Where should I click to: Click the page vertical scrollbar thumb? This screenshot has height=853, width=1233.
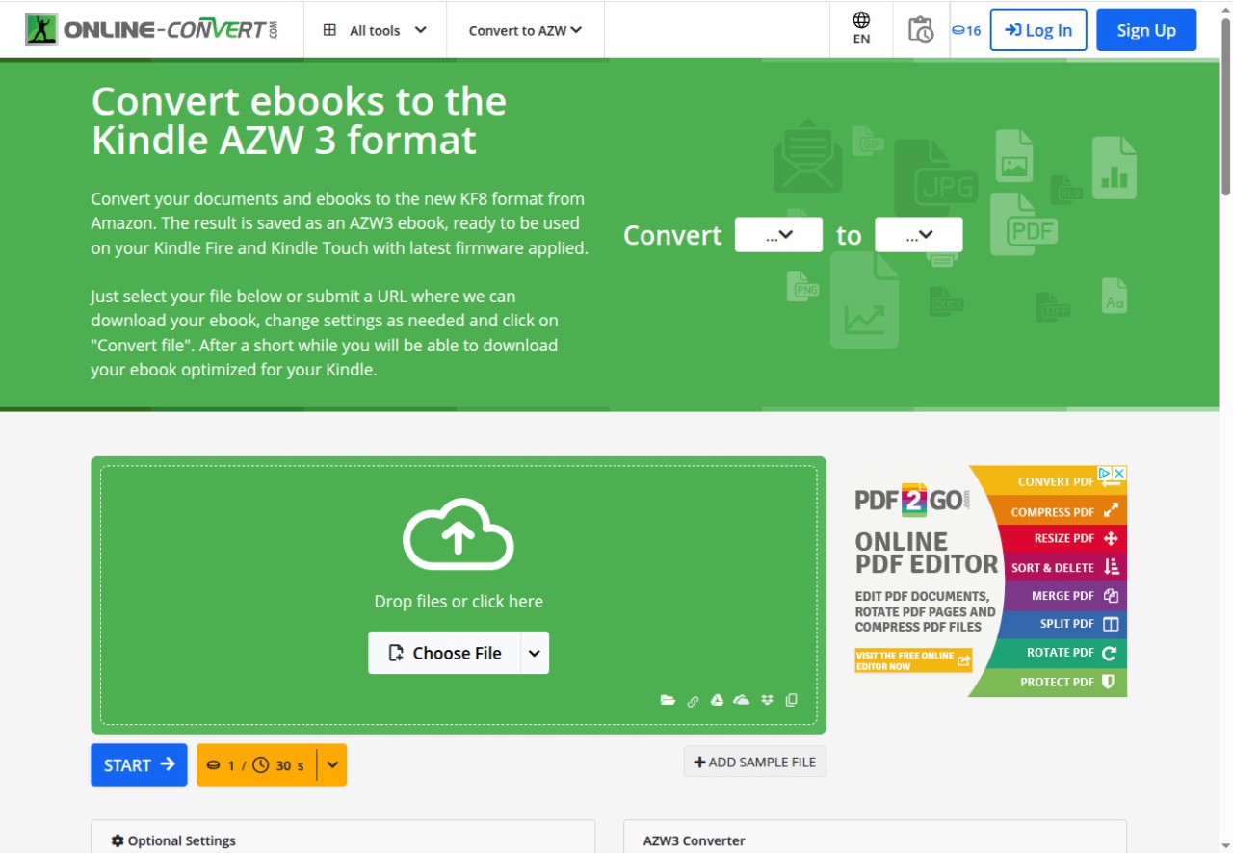click(x=1225, y=106)
